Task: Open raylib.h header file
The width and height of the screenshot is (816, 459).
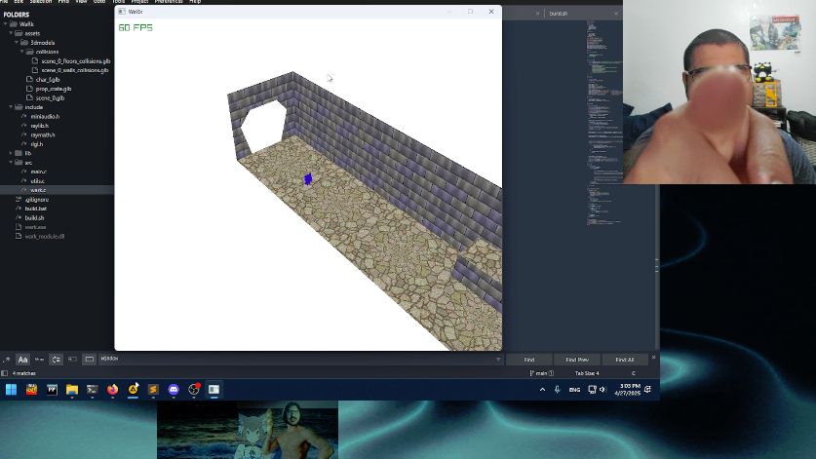Action: click(x=40, y=126)
